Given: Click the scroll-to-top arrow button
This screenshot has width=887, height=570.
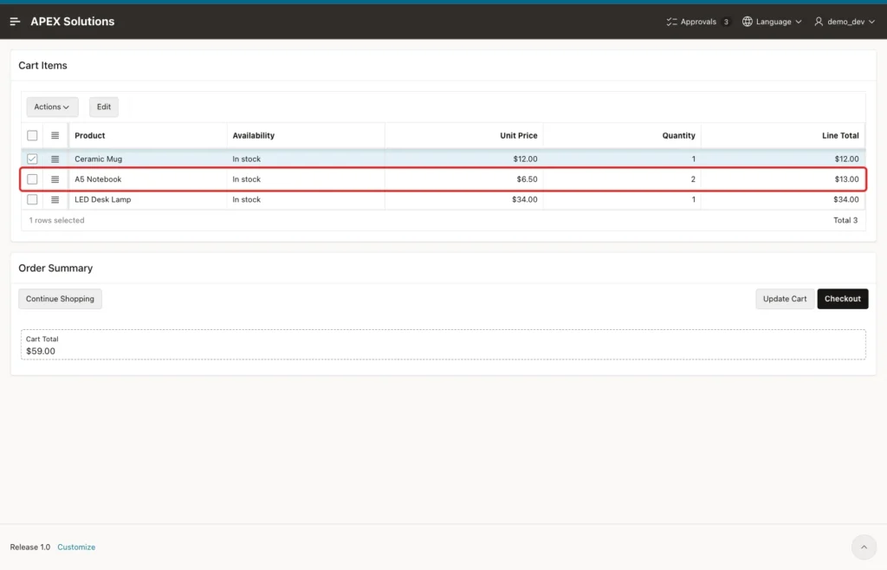Looking at the screenshot, I should point(864,547).
